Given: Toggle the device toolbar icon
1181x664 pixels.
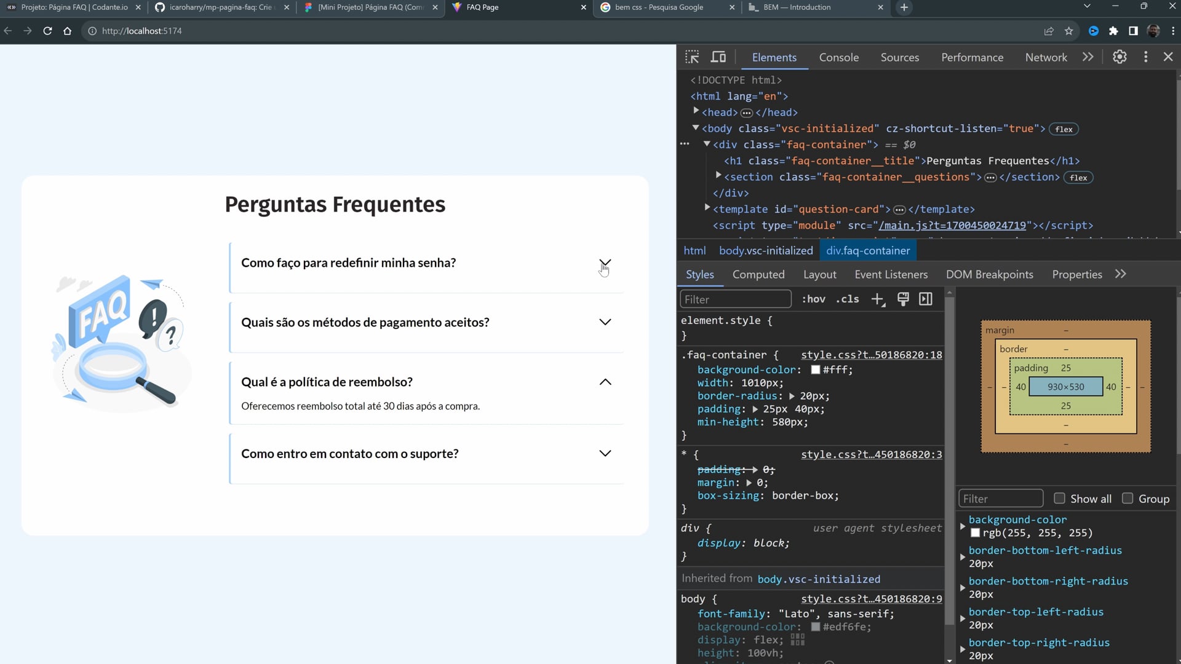Looking at the screenshot, I should [x=718, y=57].
